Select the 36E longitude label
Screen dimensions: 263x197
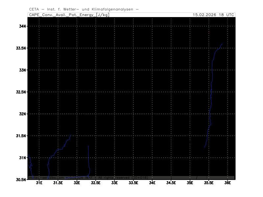coord(227,183)
